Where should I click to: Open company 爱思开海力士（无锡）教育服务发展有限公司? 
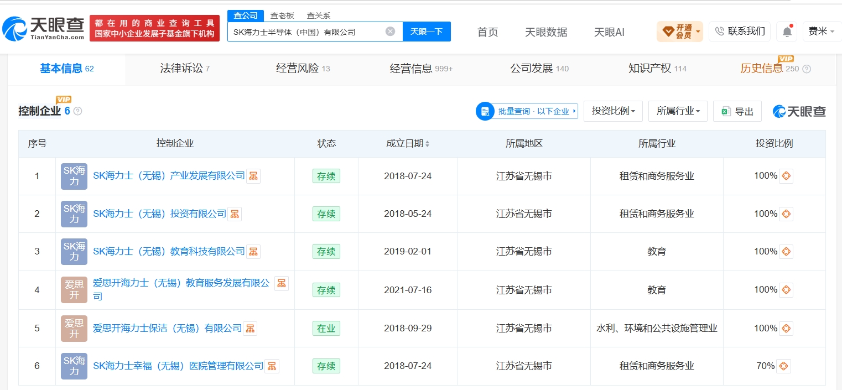click(x=181, y=289)
